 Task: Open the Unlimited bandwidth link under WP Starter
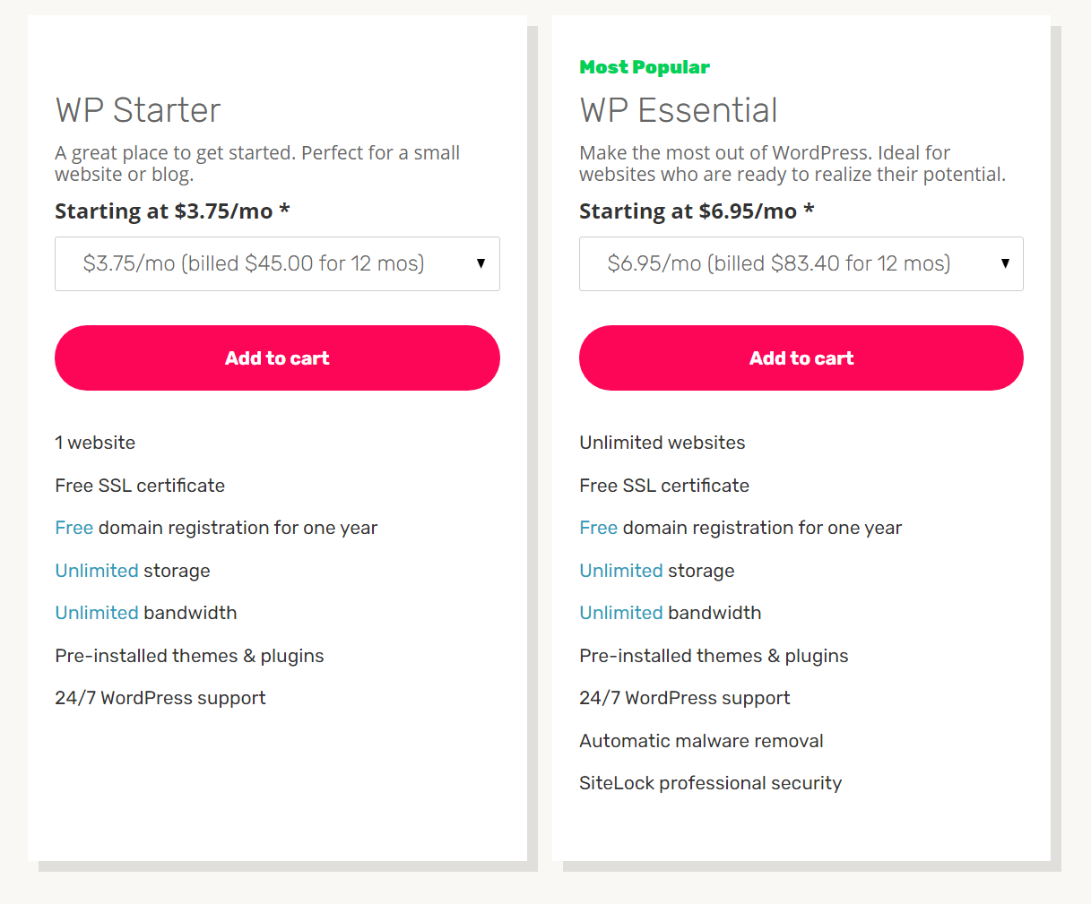pos(97,612)
